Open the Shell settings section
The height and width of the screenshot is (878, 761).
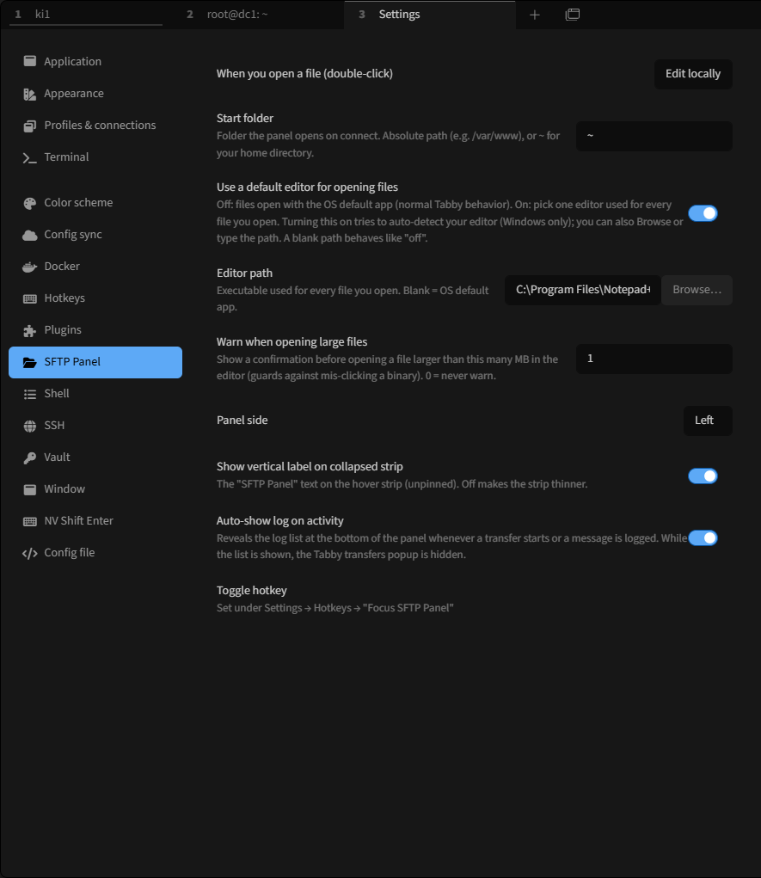tap(95, 394)
